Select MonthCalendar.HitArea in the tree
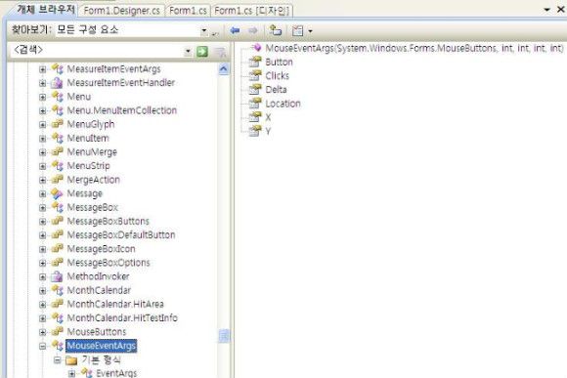Viewport: 567px width, 378px height. click(x=115, y=304)
